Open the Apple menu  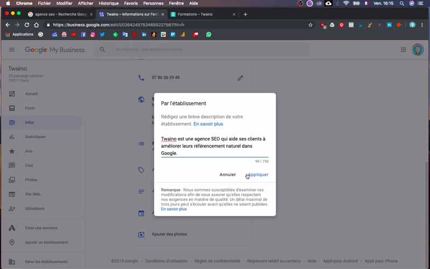coord(8,3)
